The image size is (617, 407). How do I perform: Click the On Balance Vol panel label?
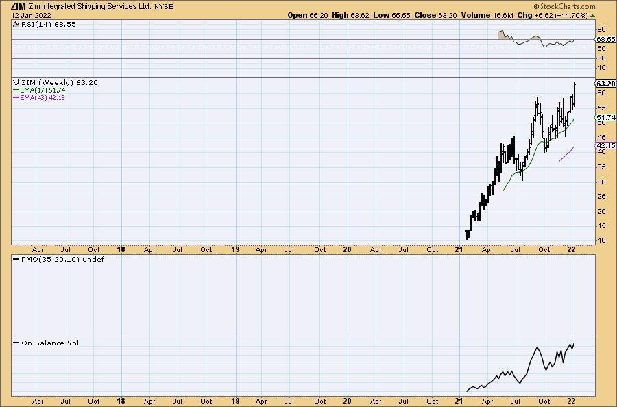coord(50,343)
